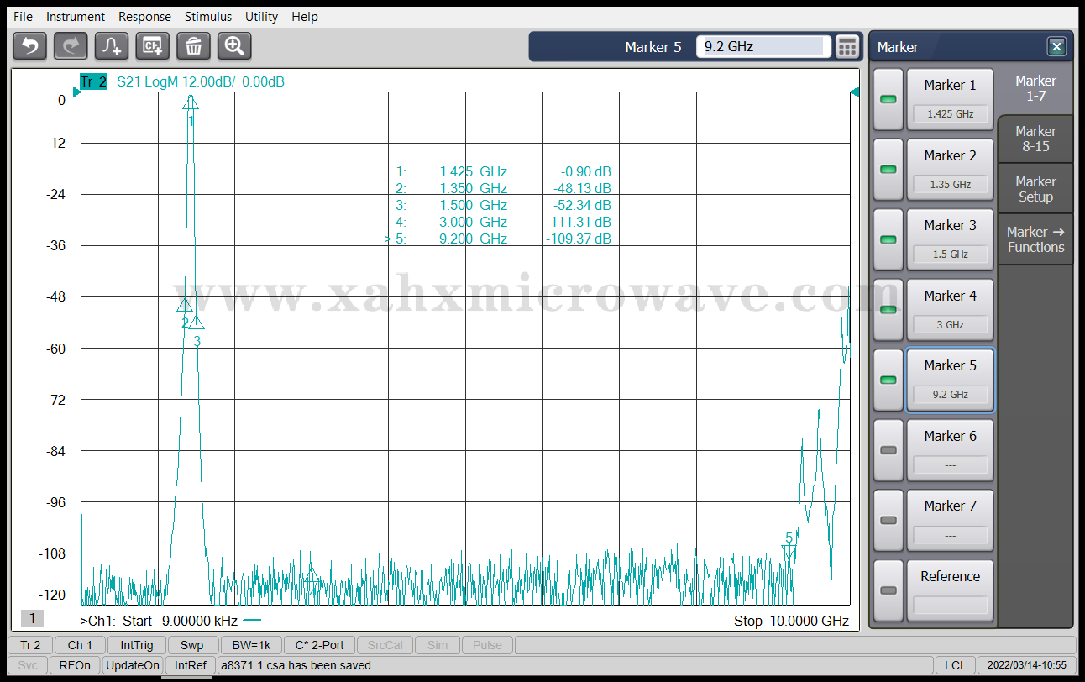Open the Utility menu
Viewport: 1085px width, 682px height.
261,16
